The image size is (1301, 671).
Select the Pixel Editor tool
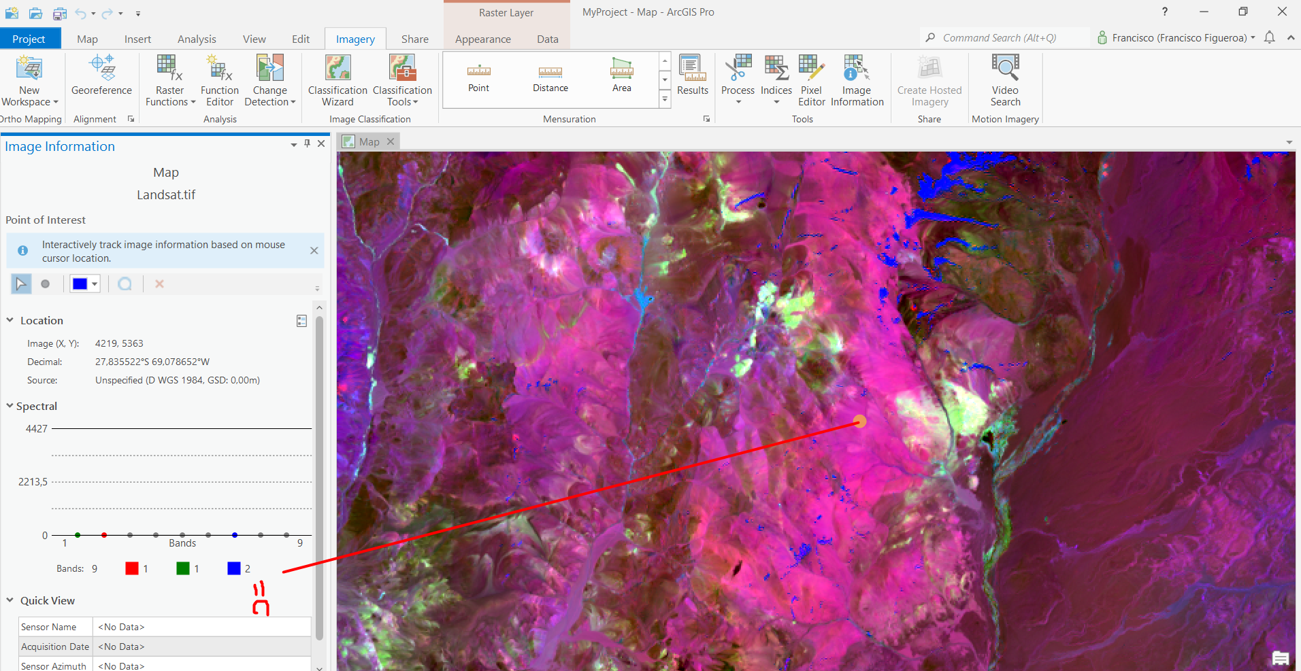coord(811,80)
